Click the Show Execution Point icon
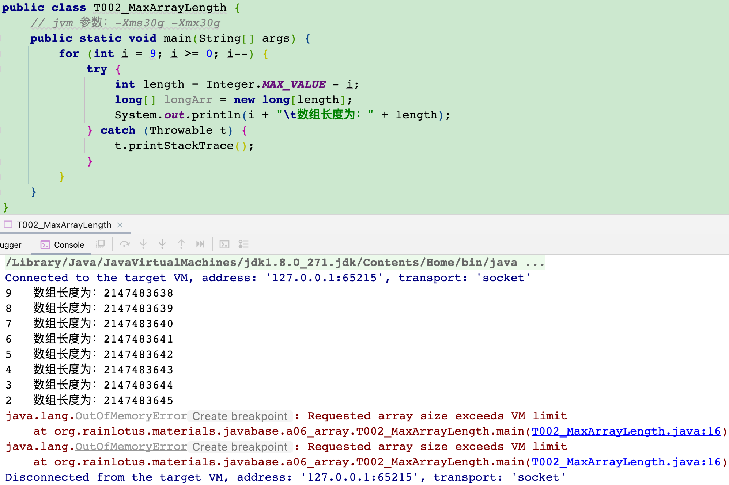729x485 pixels. [x=100, y=244]
